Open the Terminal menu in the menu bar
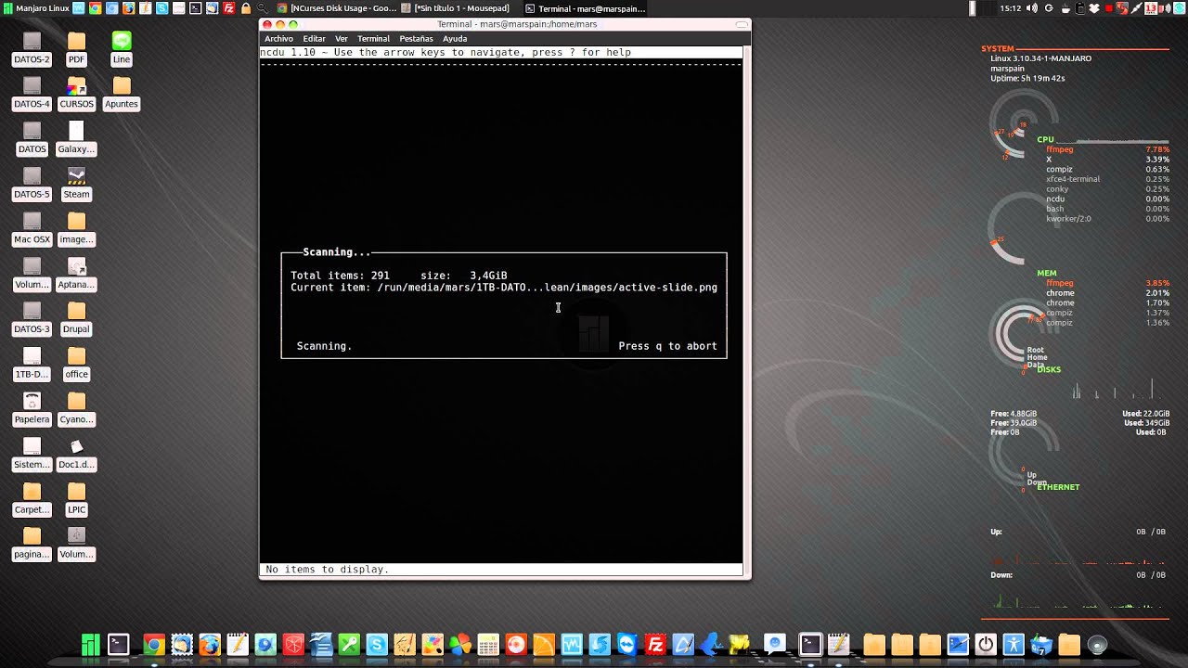 [373, 39]
